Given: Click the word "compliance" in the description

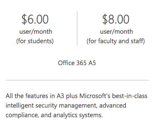Looking at the screenshot, I should coord(22,115).
